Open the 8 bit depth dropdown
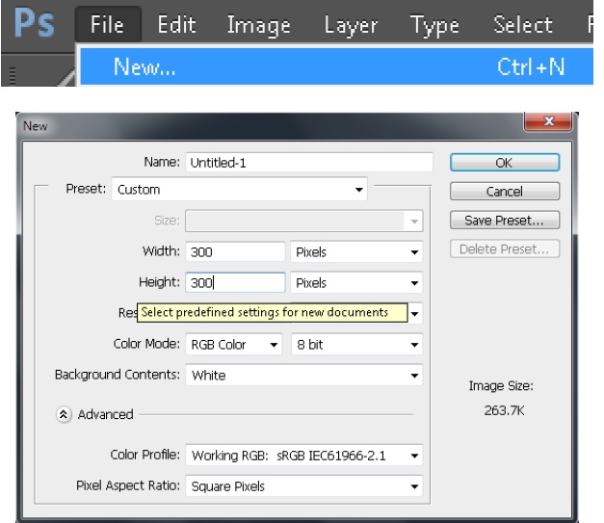604x523 pixels. click(356, 345)
